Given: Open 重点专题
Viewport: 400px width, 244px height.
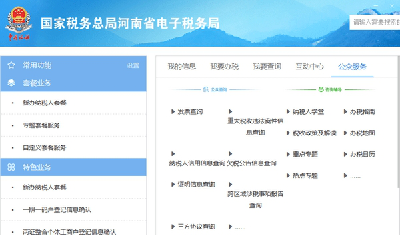Looking at the screenshot, I should click(x=305, y=154).
